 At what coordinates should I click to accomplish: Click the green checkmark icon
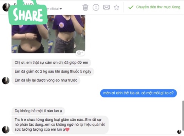tap(131, 7)
